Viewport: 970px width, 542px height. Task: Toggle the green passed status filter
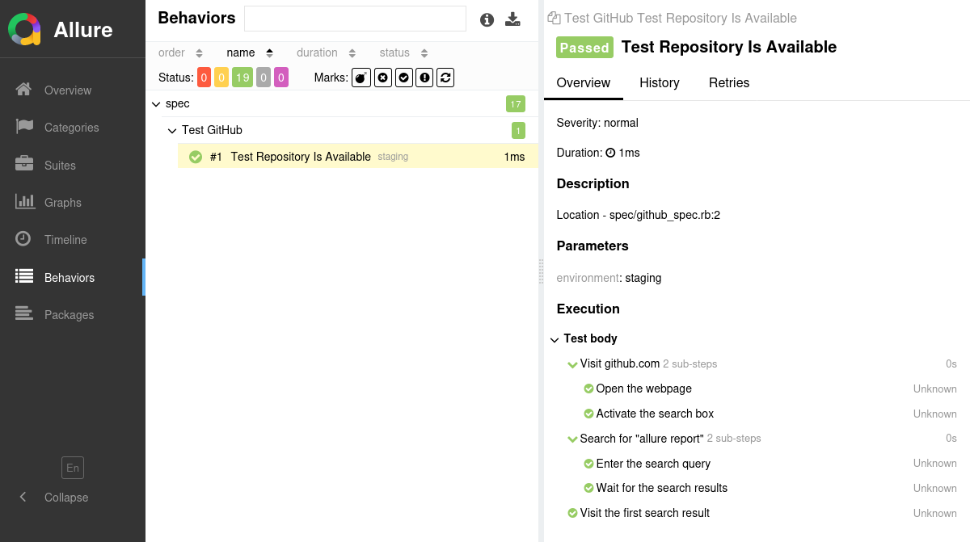242,78
